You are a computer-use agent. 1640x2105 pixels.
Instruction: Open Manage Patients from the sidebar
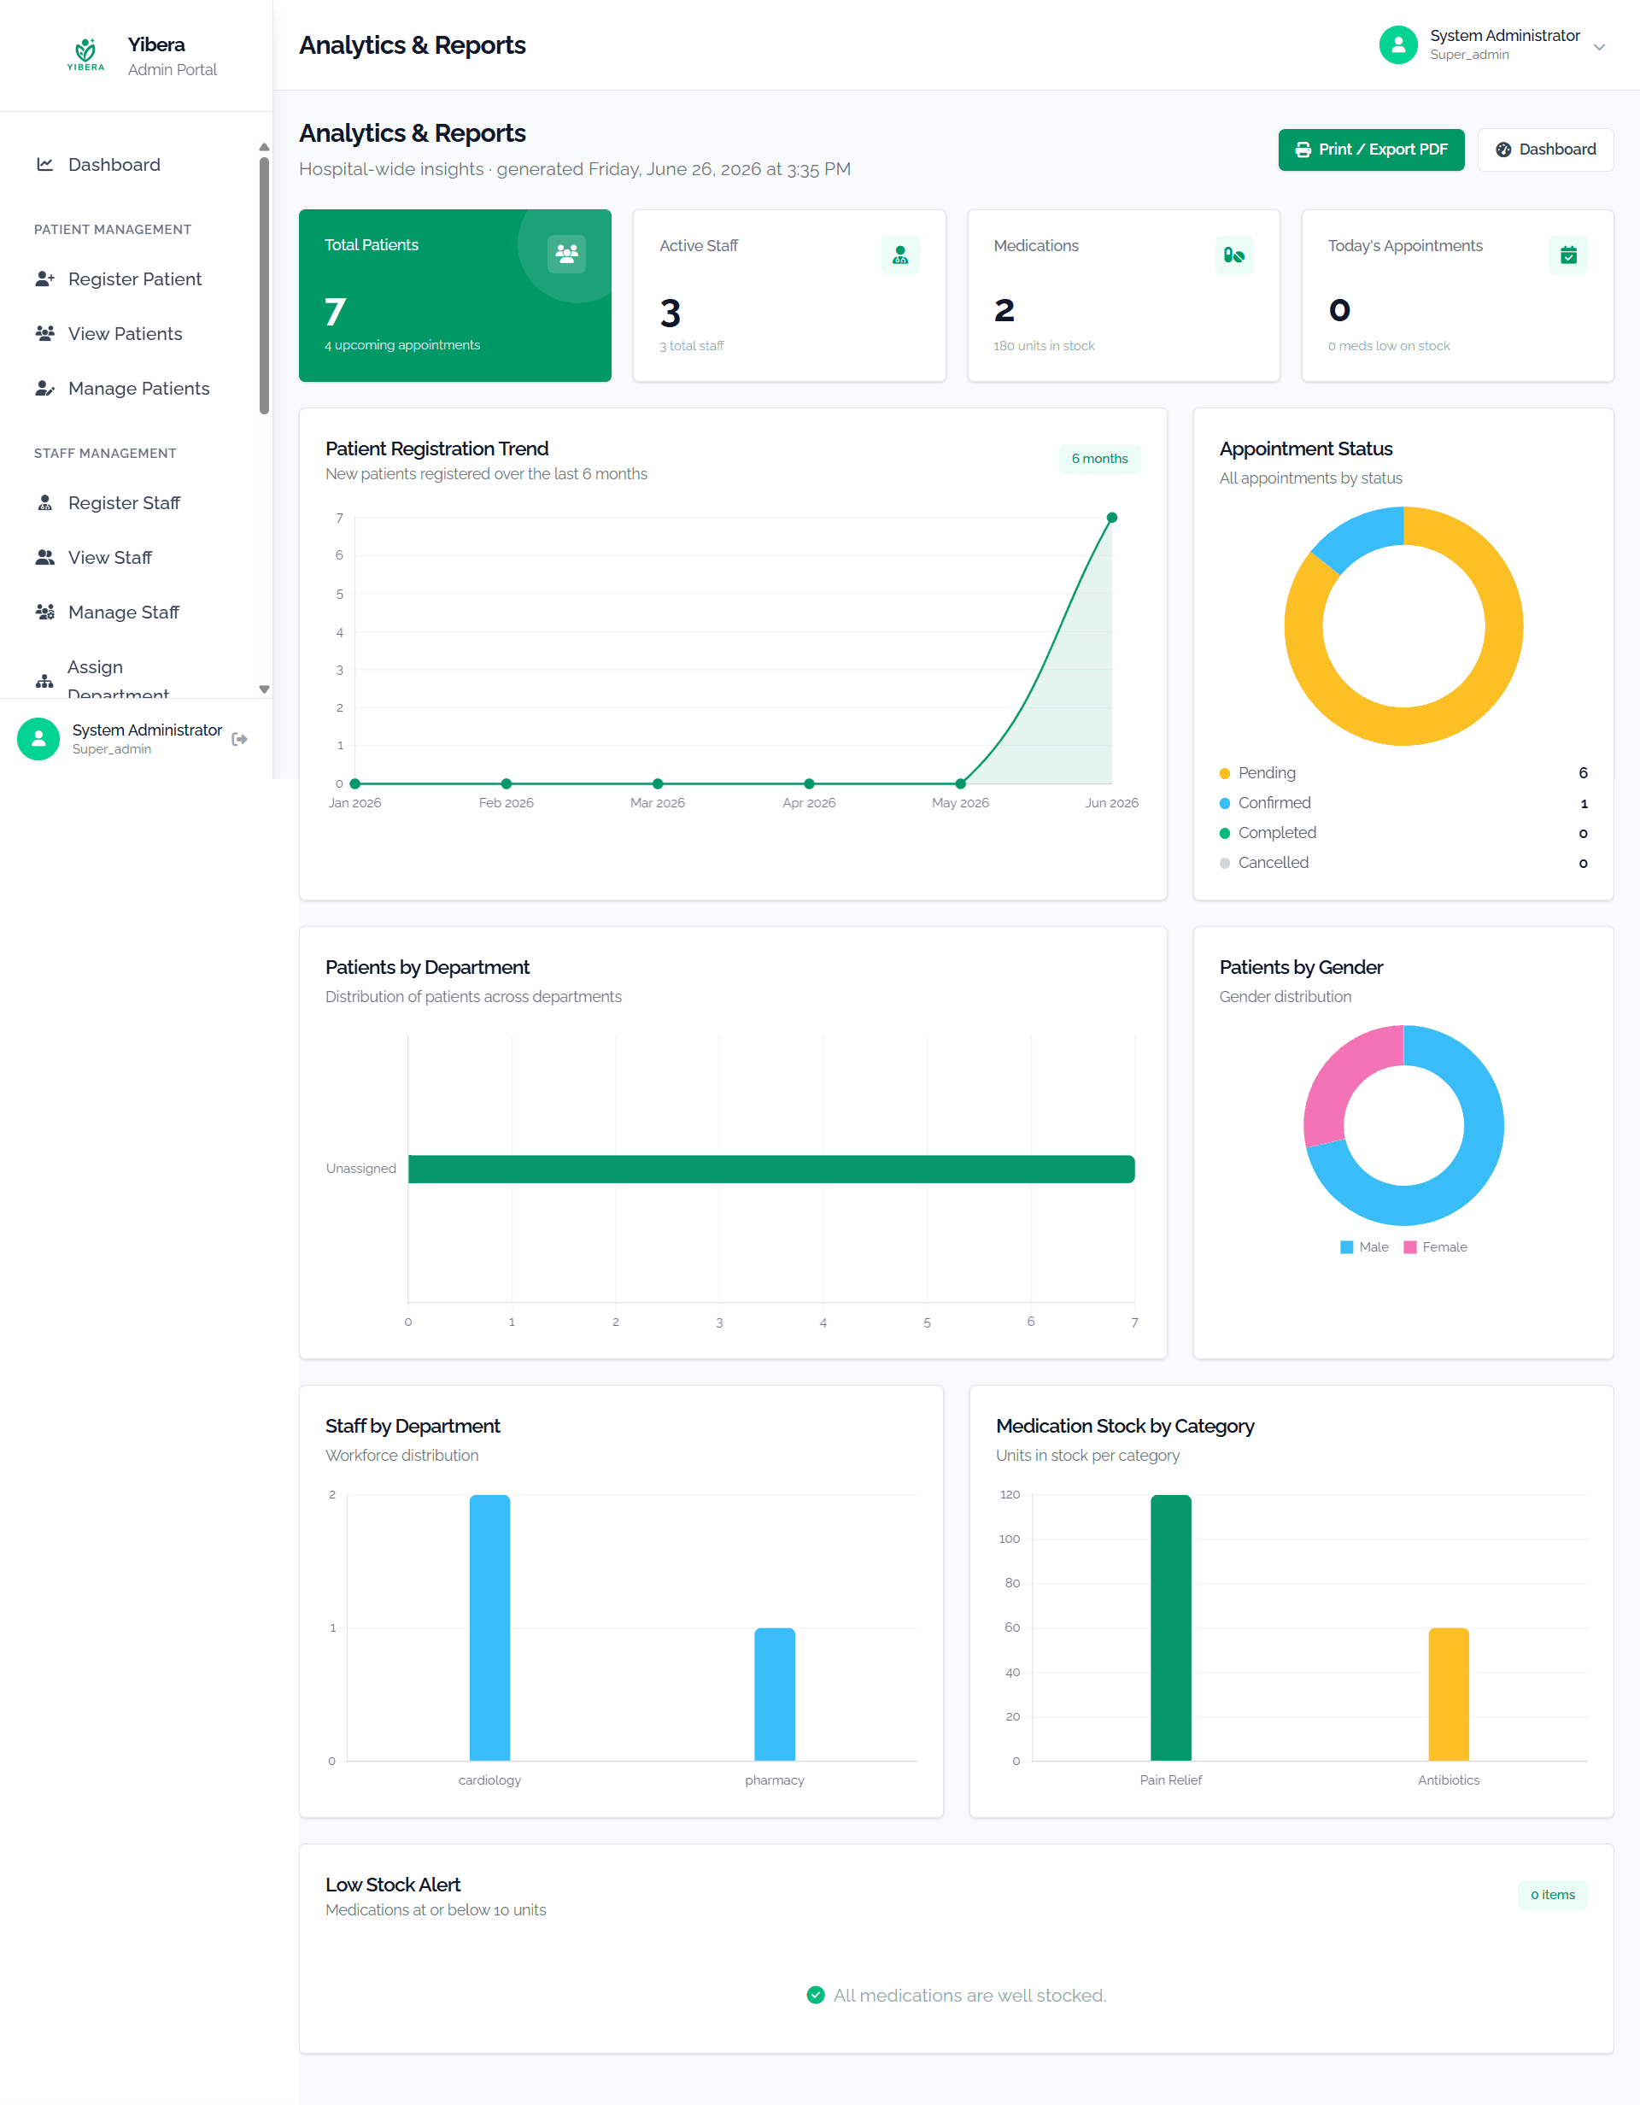tap(129, 390)
